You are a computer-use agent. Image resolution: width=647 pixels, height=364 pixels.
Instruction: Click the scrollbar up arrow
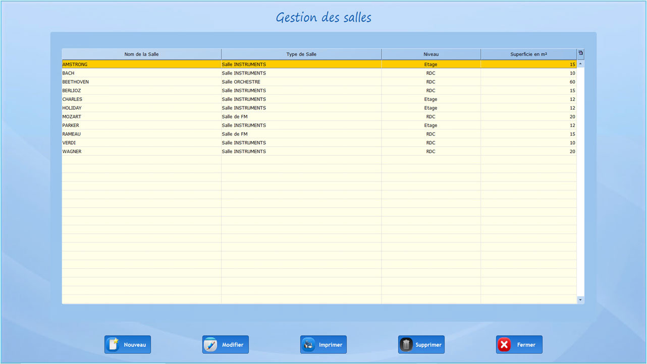coord(580,64)
